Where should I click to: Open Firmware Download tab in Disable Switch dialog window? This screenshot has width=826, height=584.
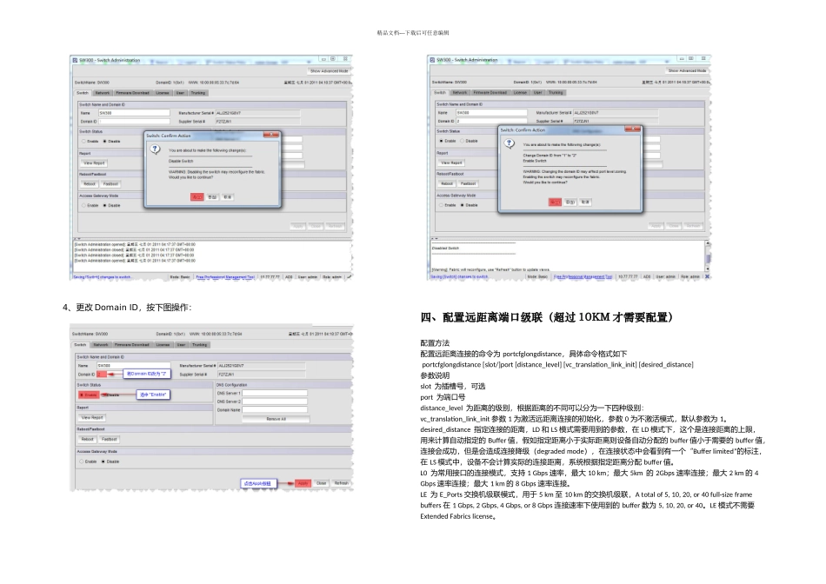coord(133,93)
